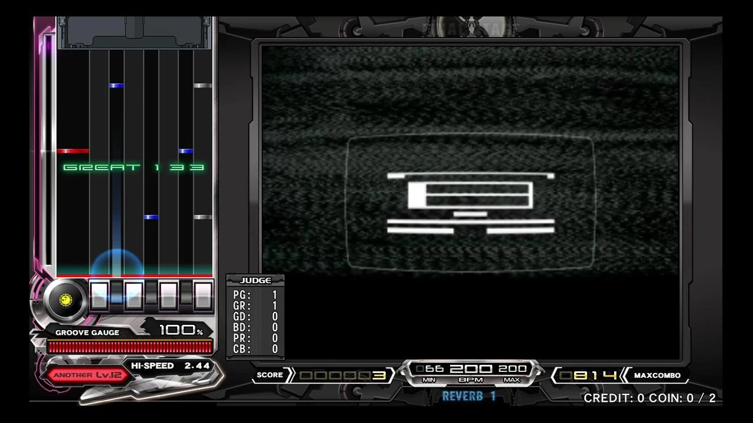
Task: Select the 100% groove gauge value
Action: 181,330
